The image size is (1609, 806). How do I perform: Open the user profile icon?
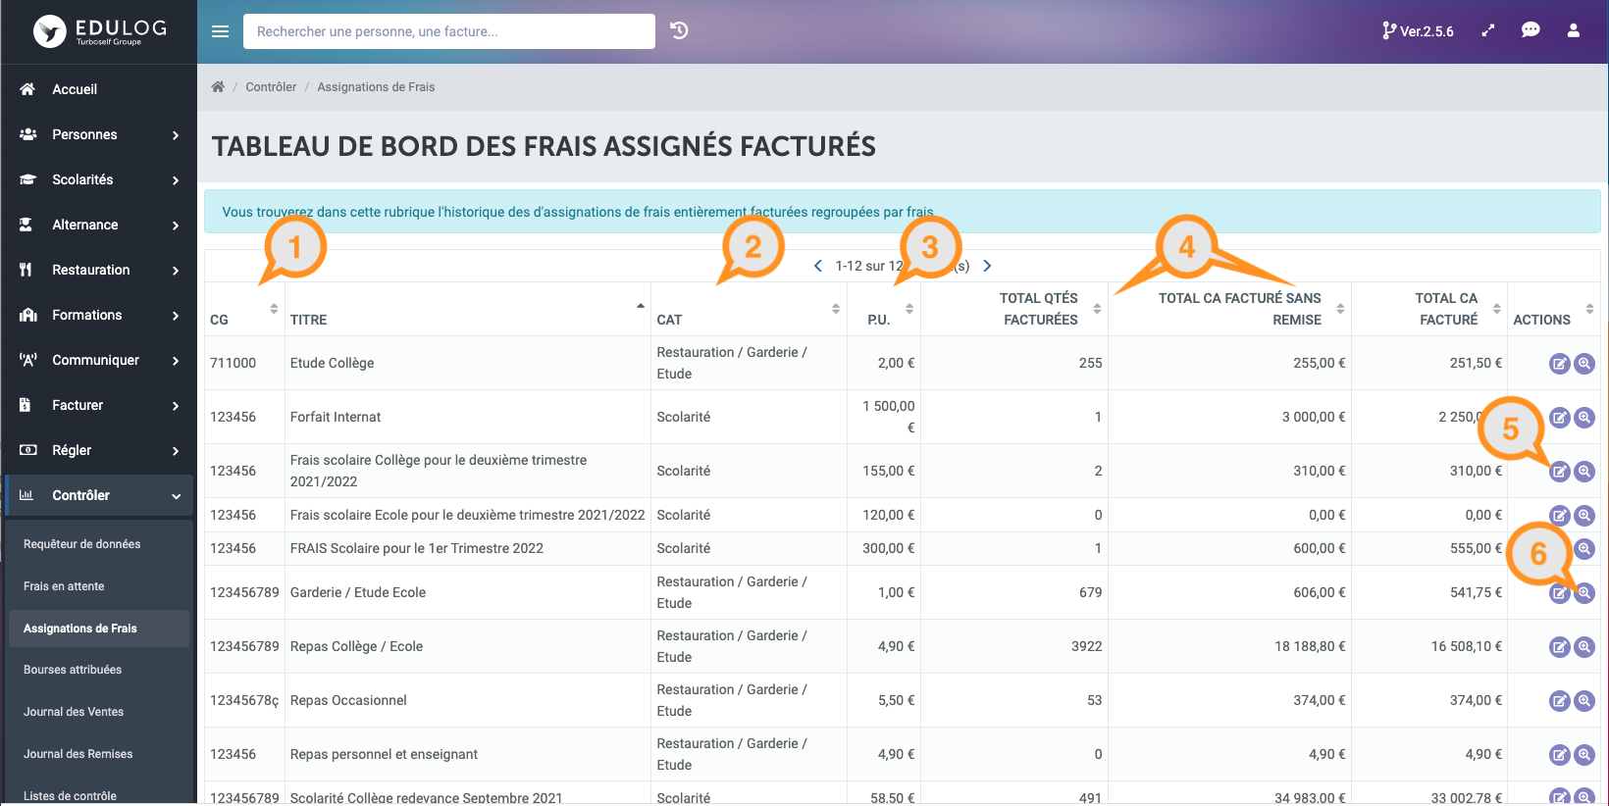(1574, 30)
